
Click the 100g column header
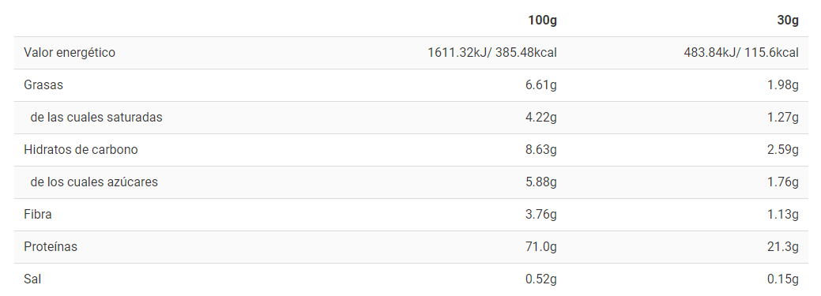point(542,21)
